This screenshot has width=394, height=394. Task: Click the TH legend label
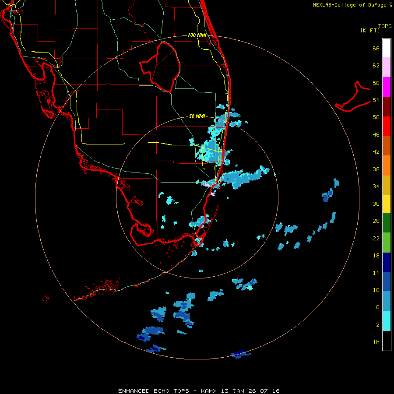pos(376,342)
